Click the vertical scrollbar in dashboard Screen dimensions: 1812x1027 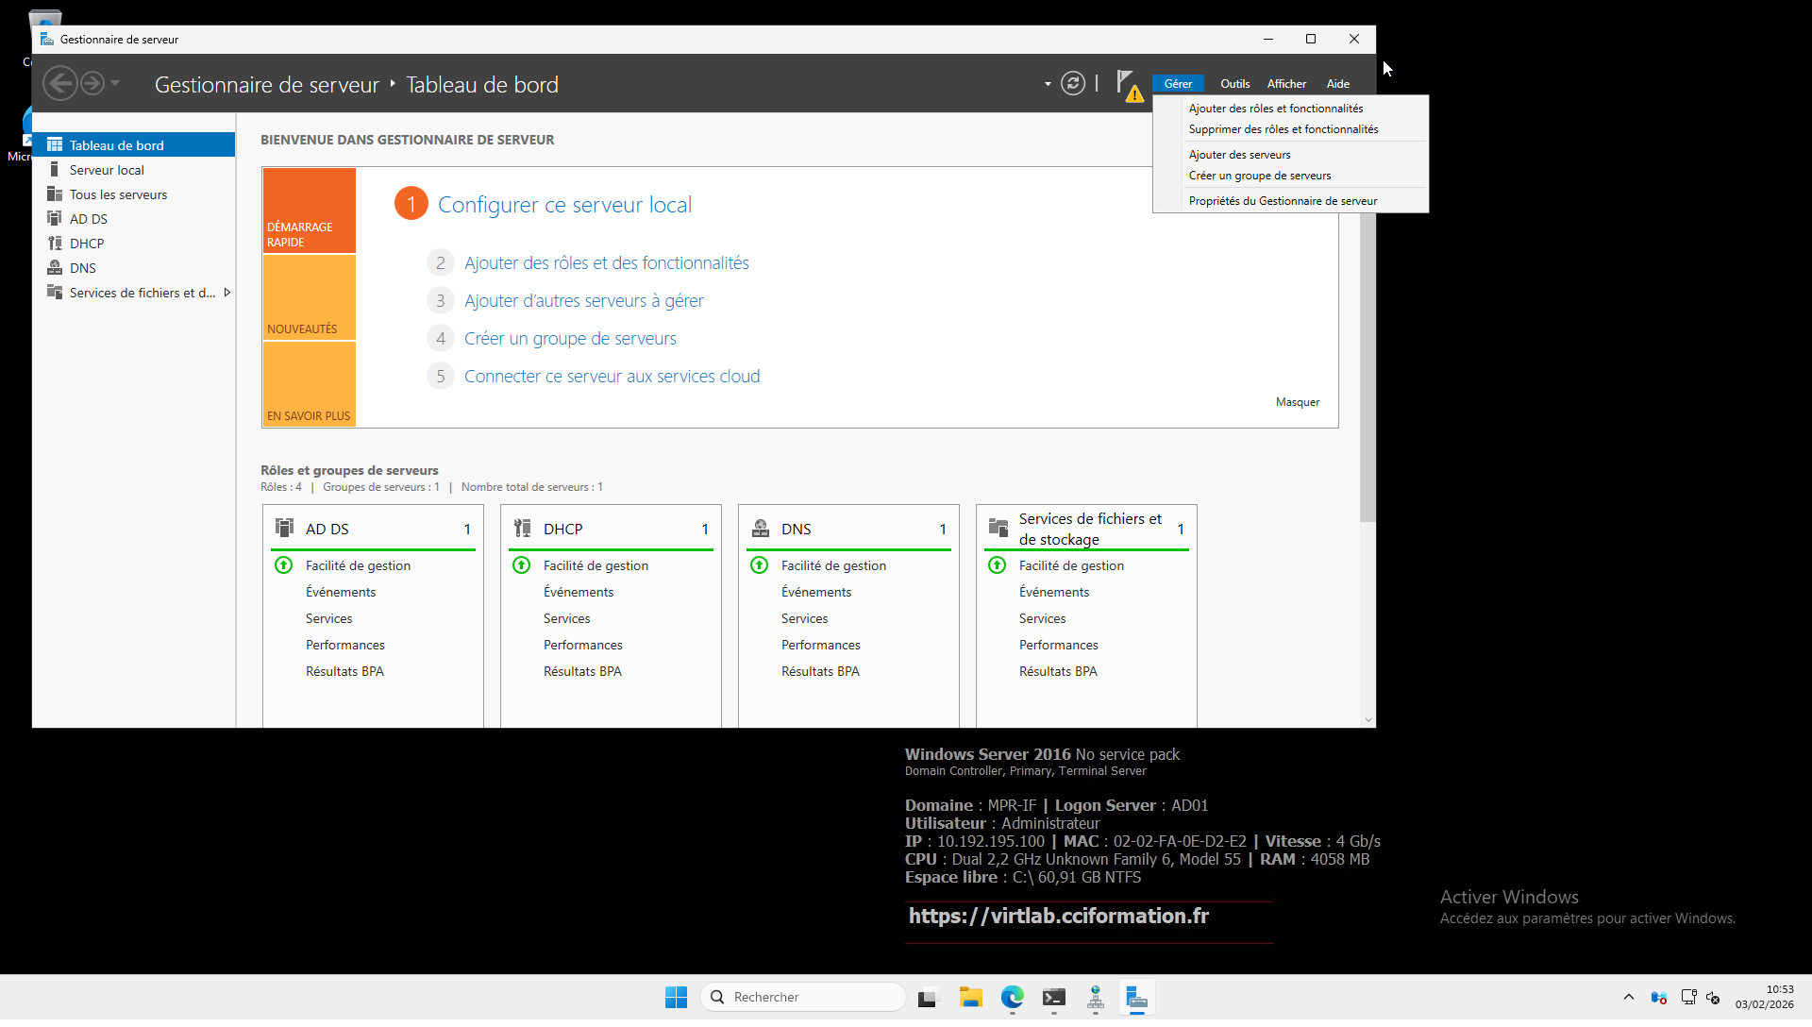point(1367,378)
